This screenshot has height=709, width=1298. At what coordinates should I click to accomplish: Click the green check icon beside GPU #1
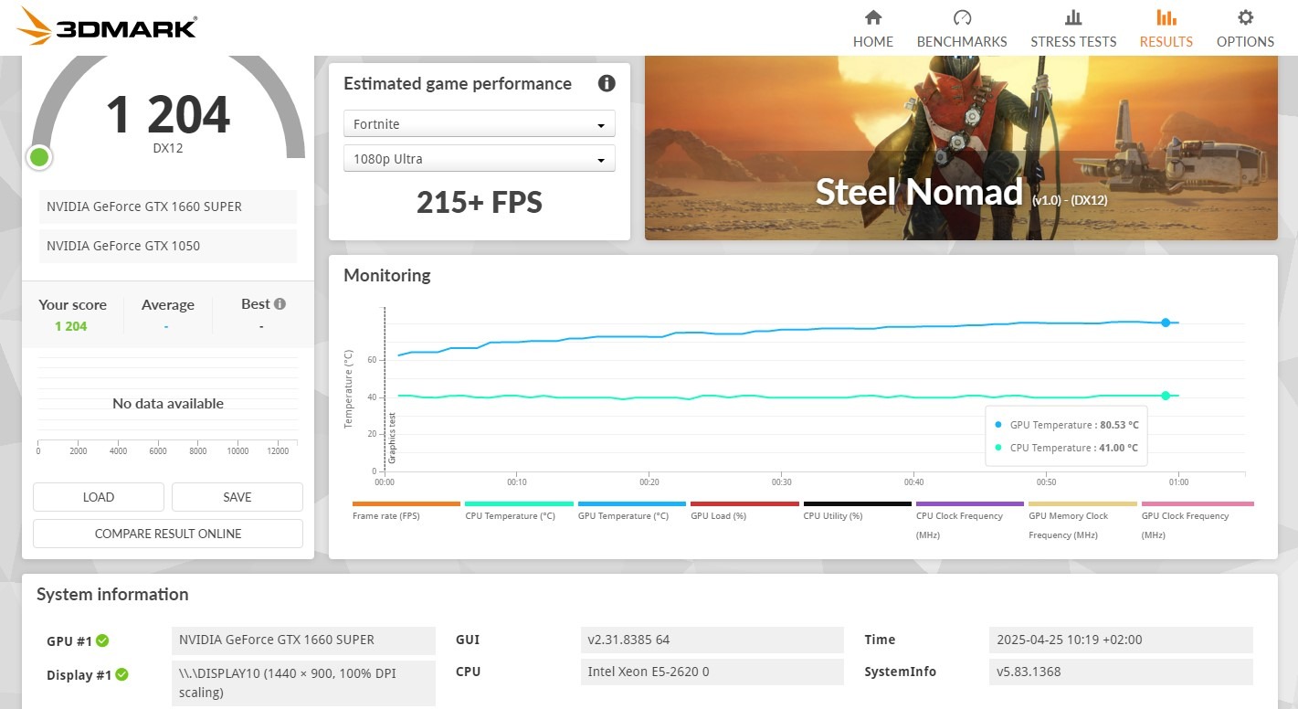(x=102, y=640)
